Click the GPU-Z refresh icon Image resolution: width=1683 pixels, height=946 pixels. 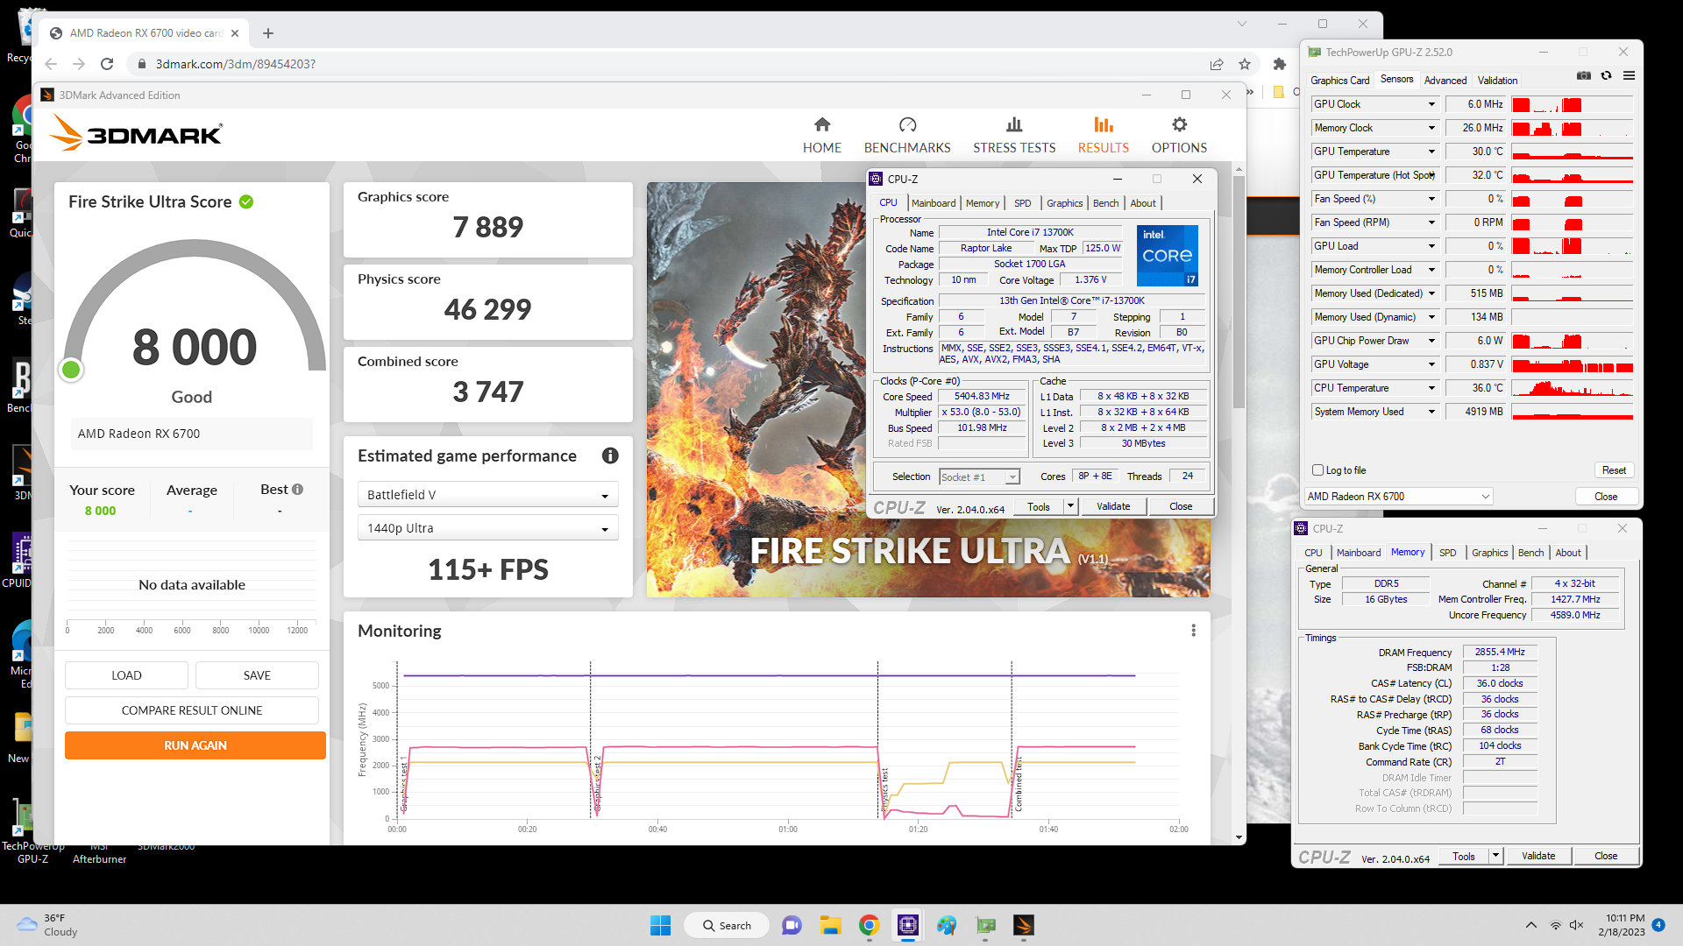tap(1606, 76)
